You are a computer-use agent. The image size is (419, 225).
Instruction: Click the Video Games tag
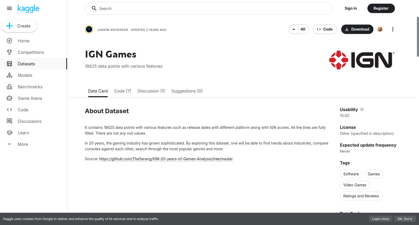355,185
